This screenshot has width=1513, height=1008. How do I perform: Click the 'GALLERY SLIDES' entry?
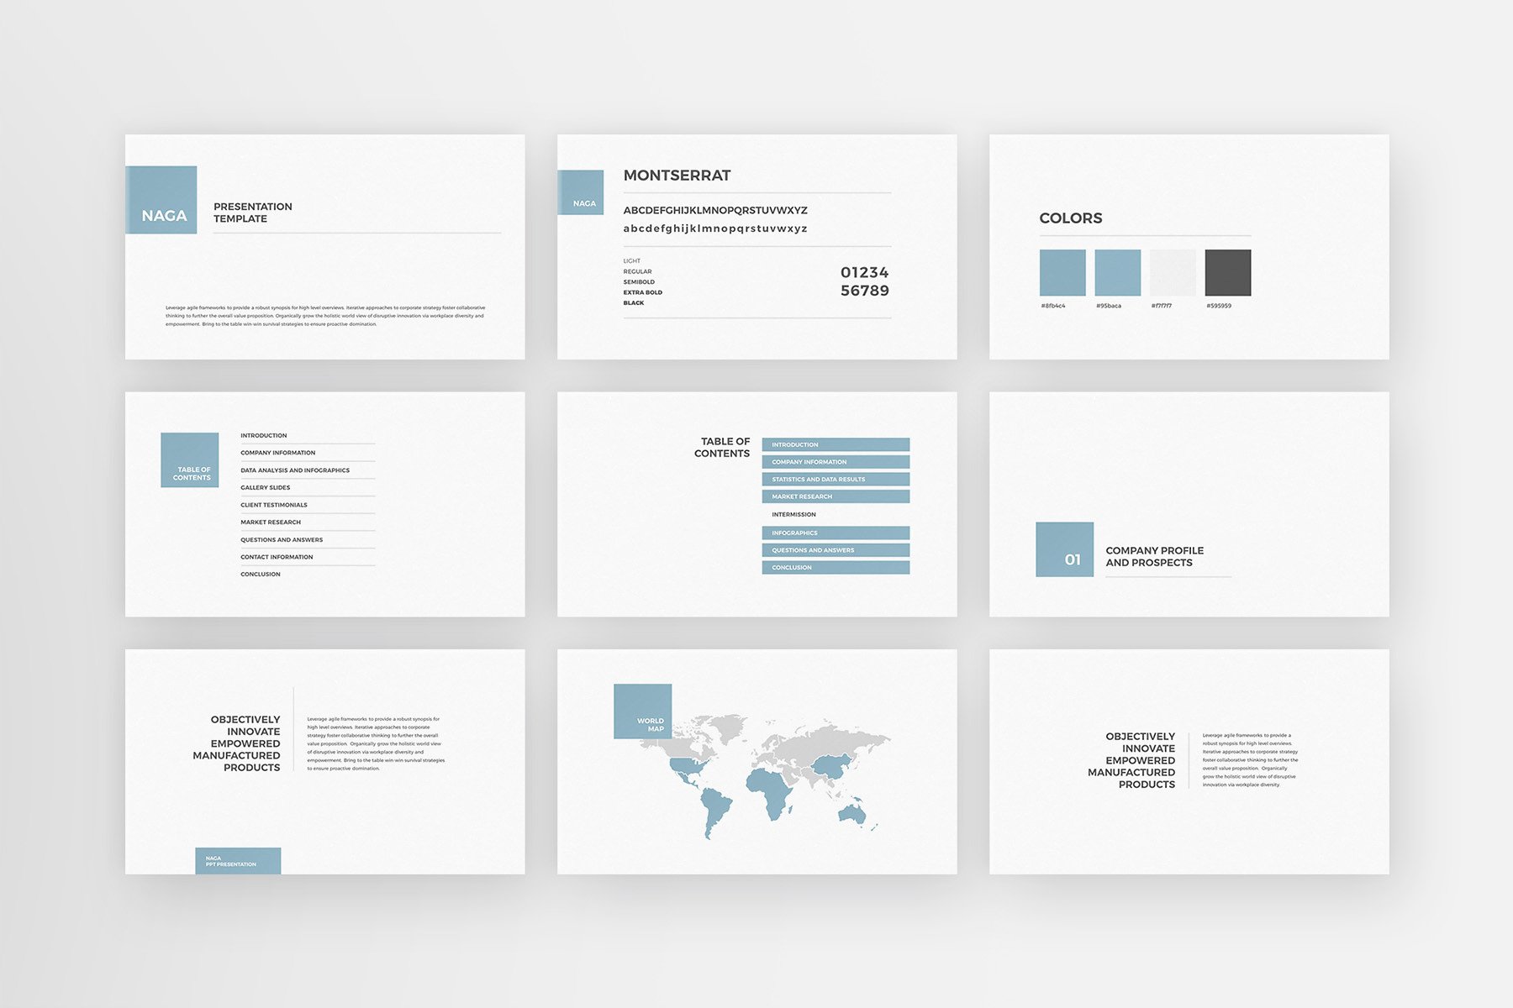click(x=266, y=487)
